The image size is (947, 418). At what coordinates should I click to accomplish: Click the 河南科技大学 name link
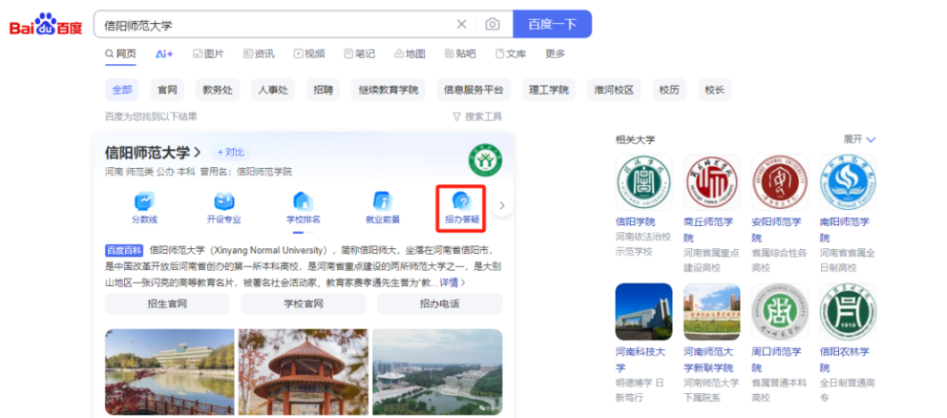641,360
